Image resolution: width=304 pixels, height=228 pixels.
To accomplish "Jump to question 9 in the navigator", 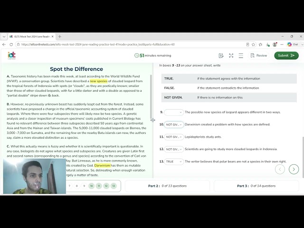I will (x=84, y=186).
